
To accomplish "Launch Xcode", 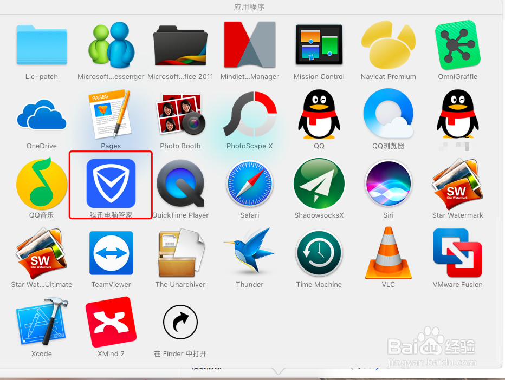I will [42, 322].
